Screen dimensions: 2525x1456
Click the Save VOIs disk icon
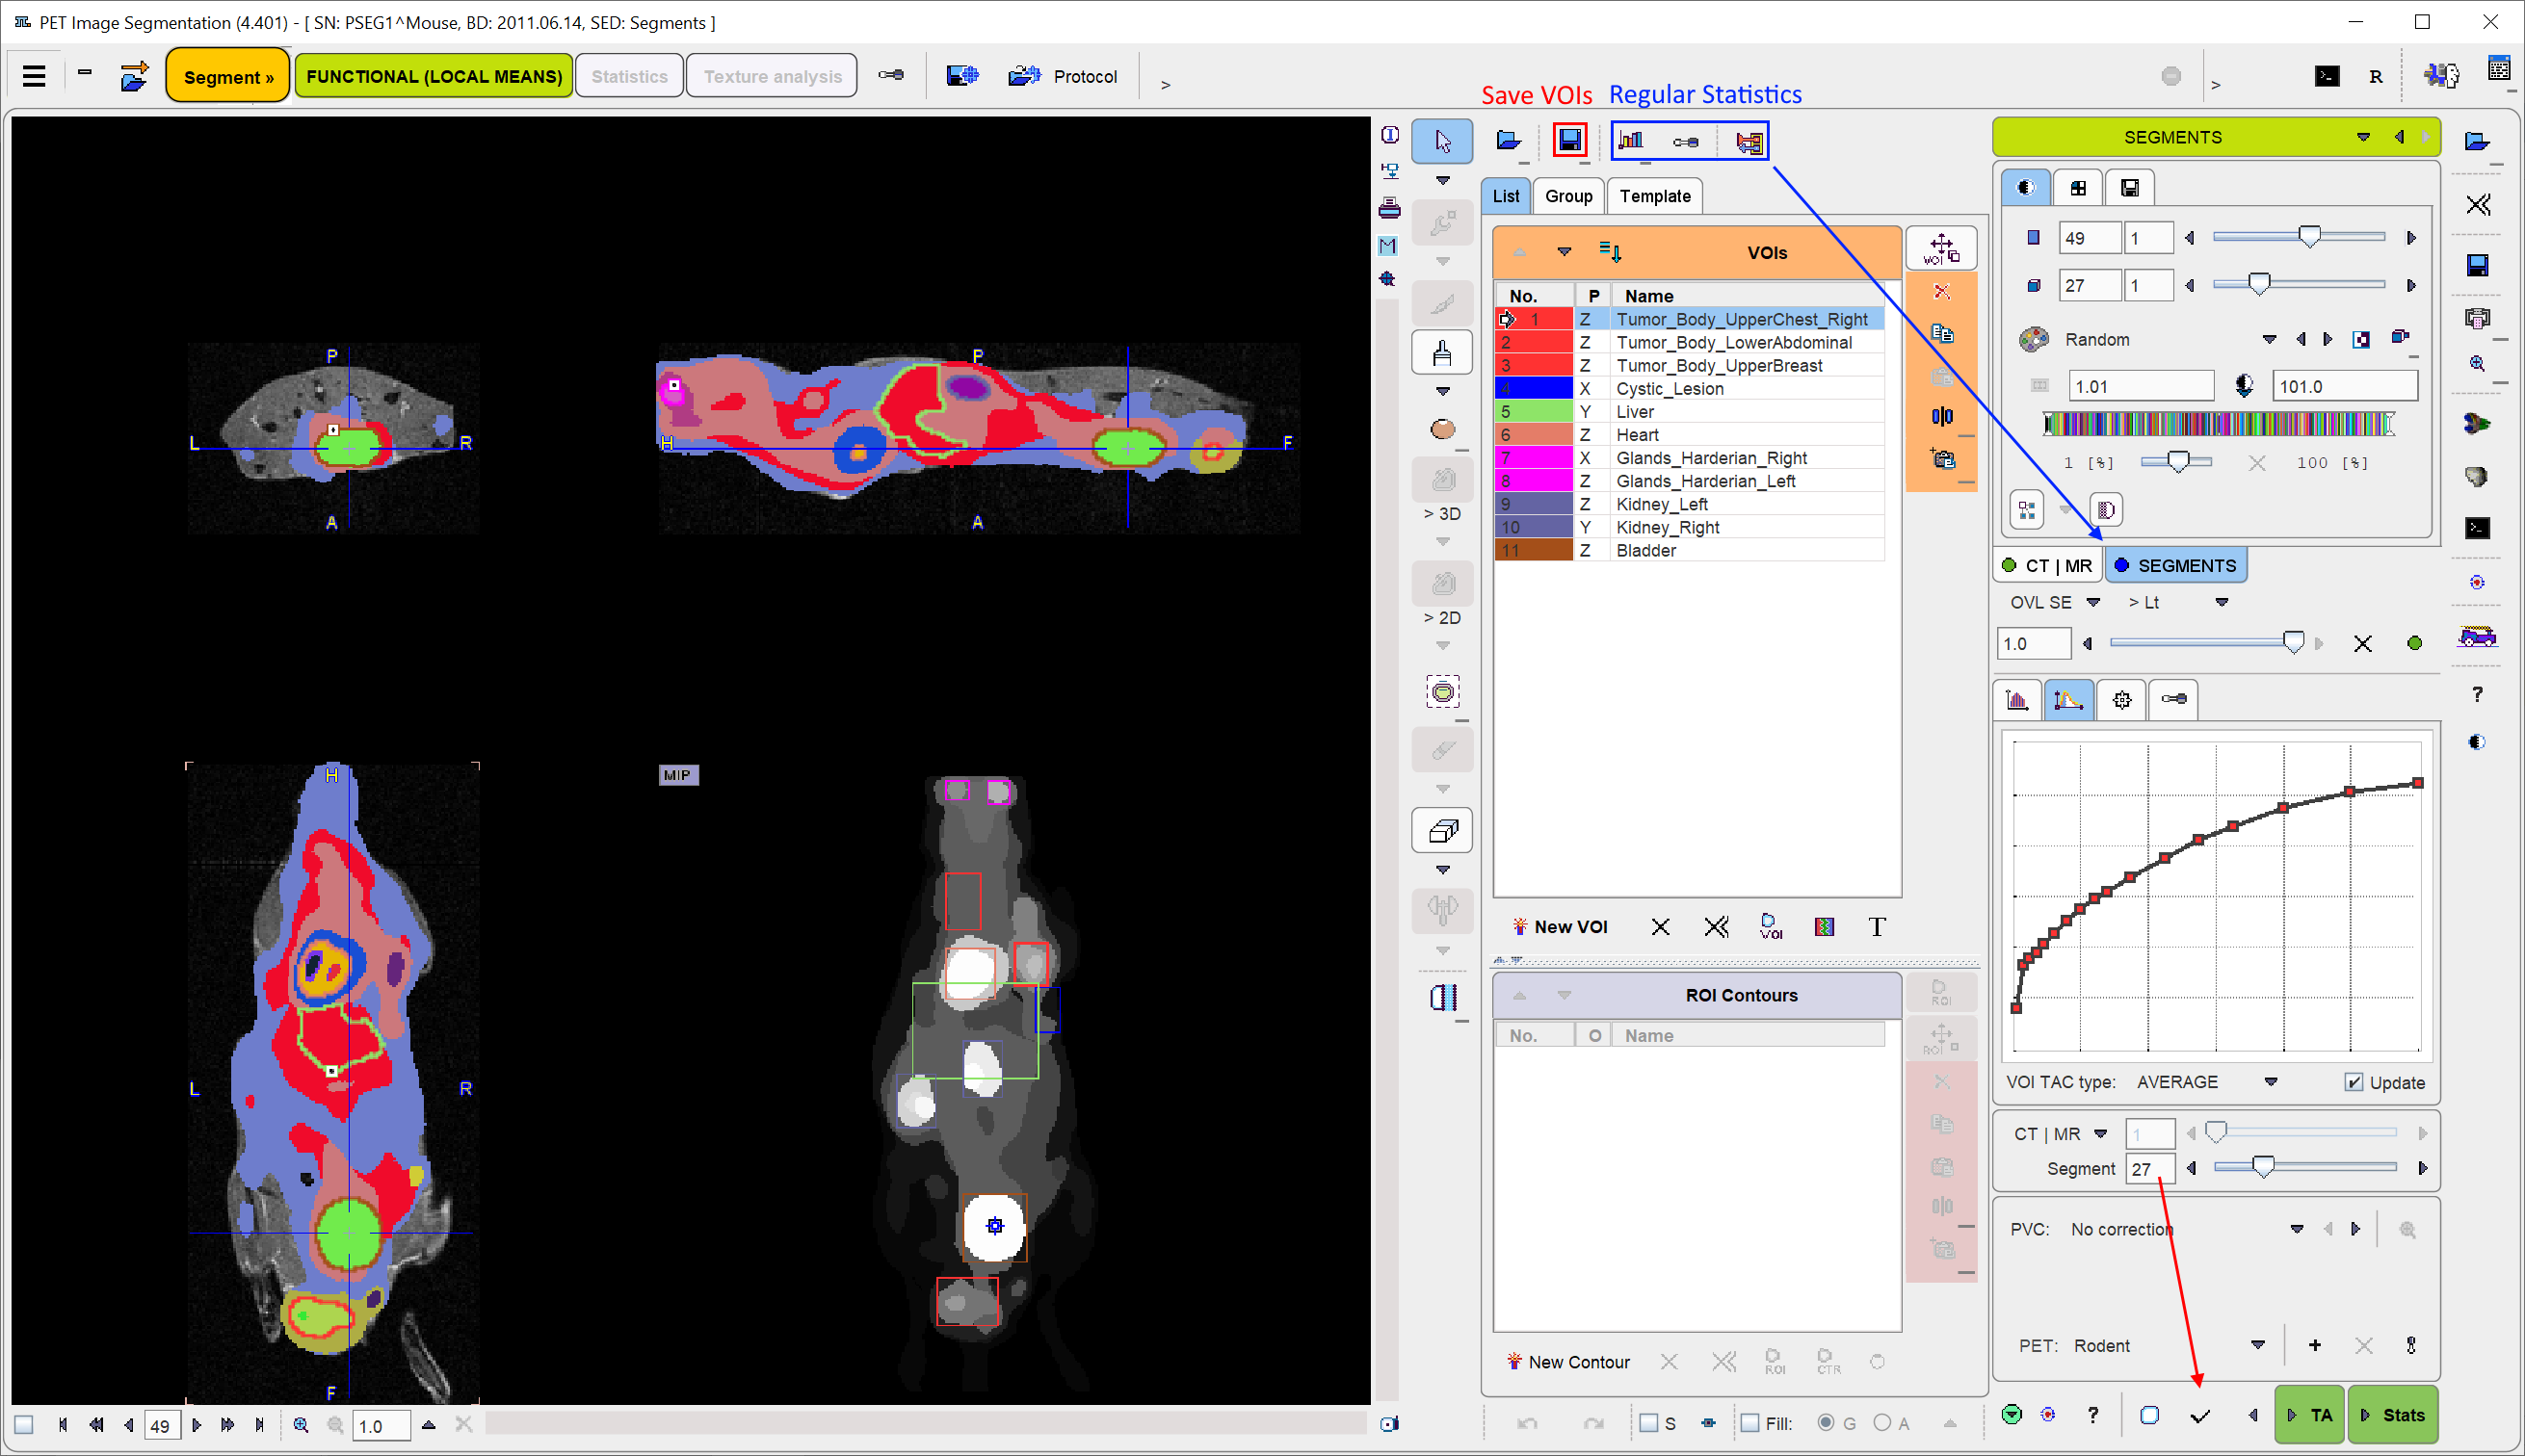(x=1569, y=141)
